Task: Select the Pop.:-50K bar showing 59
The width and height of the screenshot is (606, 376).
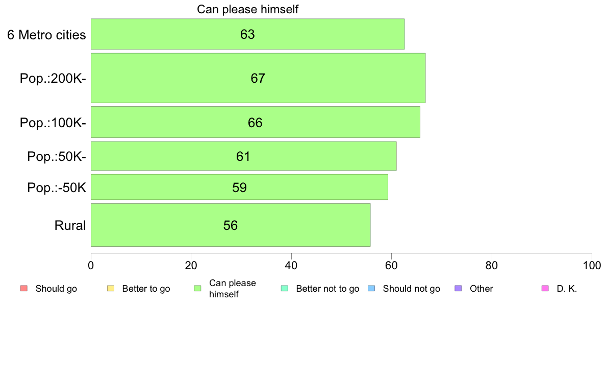Action: click(x=239, y=187)
